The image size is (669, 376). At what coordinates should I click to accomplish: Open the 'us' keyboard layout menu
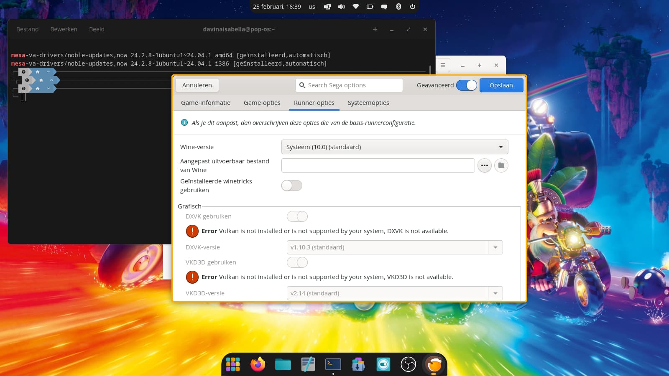coord(312,7)
